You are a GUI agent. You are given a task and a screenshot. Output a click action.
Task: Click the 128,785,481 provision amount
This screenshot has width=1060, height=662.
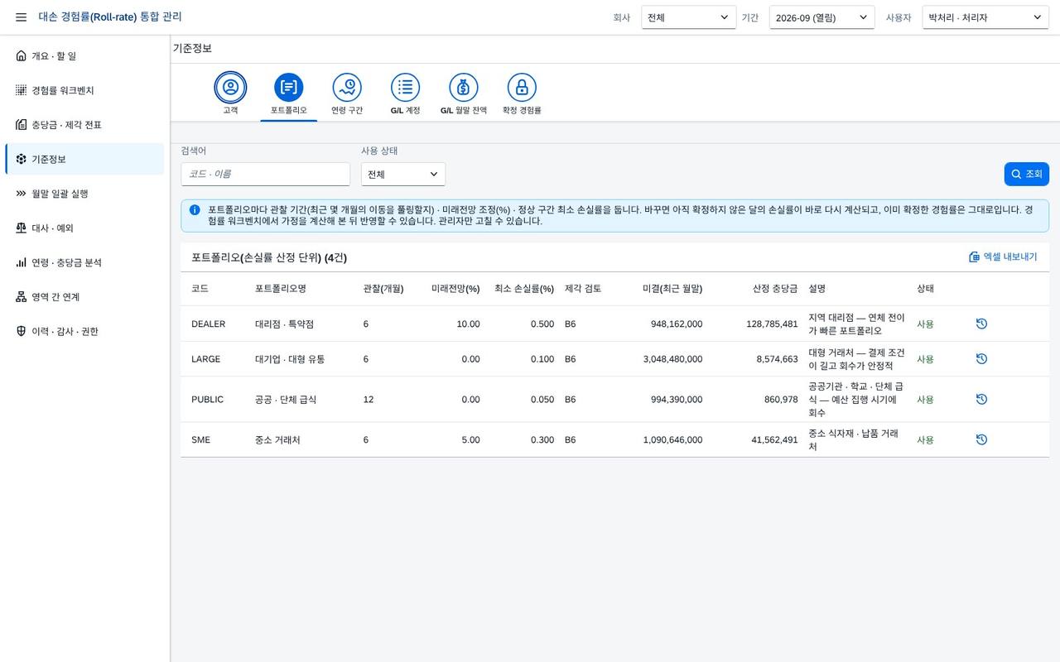(x=772, y=324)
